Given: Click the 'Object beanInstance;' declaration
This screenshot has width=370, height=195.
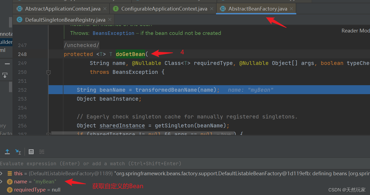Looking at the screenshot, I should pos(109,99).
